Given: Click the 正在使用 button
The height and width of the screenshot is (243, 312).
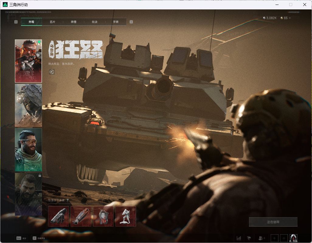Looking at the screenshot, I should tap(273, 222).
